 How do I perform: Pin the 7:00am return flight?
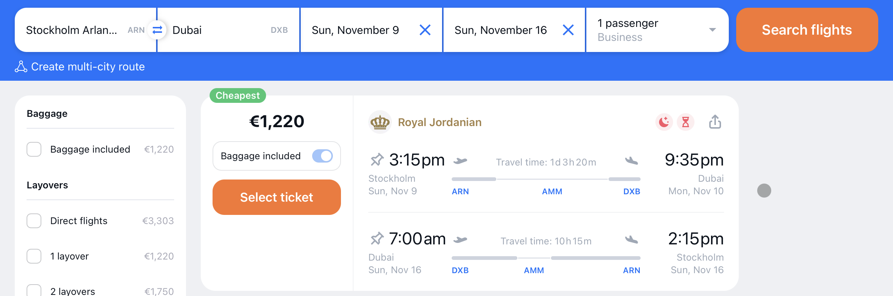(x=377, y=239)
